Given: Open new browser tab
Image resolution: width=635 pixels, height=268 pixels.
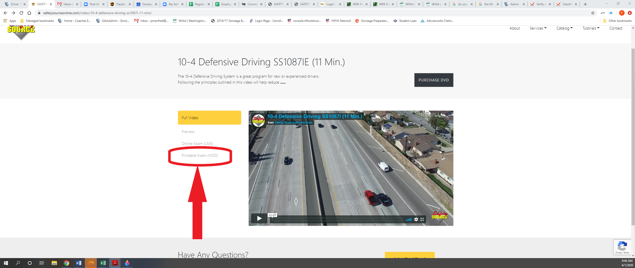Looking at the screenshot, I should 585,4.
